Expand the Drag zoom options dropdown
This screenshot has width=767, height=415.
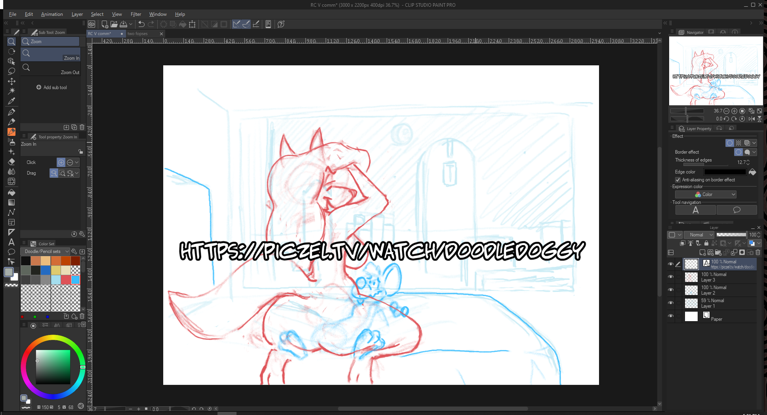point(77,173)
